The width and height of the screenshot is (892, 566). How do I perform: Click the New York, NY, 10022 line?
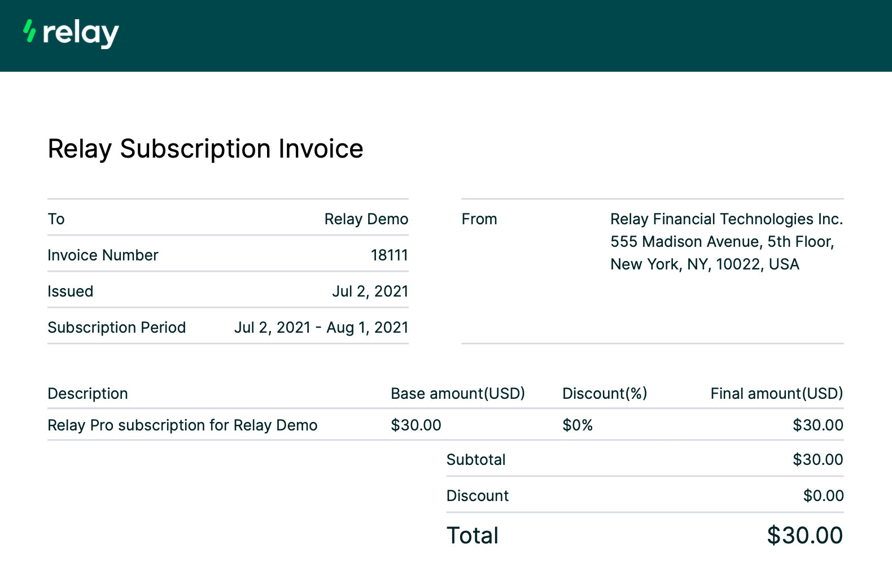pos(704,264)
